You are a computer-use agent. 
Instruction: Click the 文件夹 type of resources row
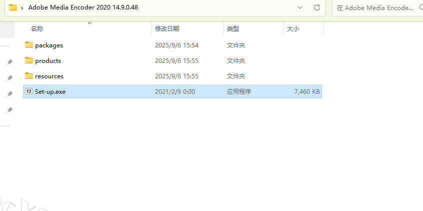pyautogui.click(x=236, y=76)
